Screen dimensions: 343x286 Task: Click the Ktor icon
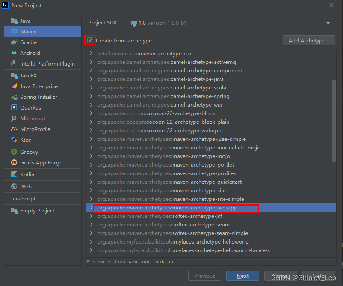point(14,140)
